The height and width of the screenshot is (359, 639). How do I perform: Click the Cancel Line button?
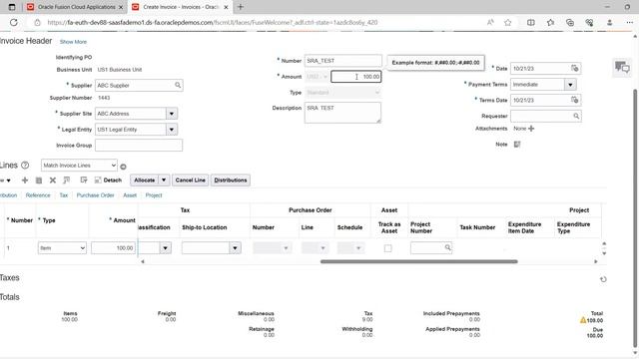tap(191, 179)
